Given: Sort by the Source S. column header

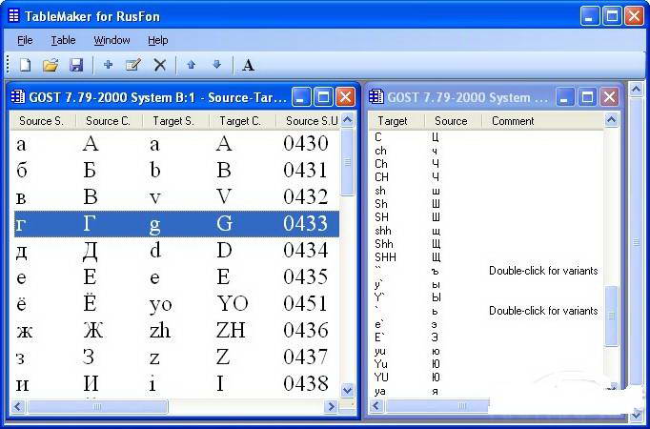Looking at the screenshot, I should pos(42,121).
